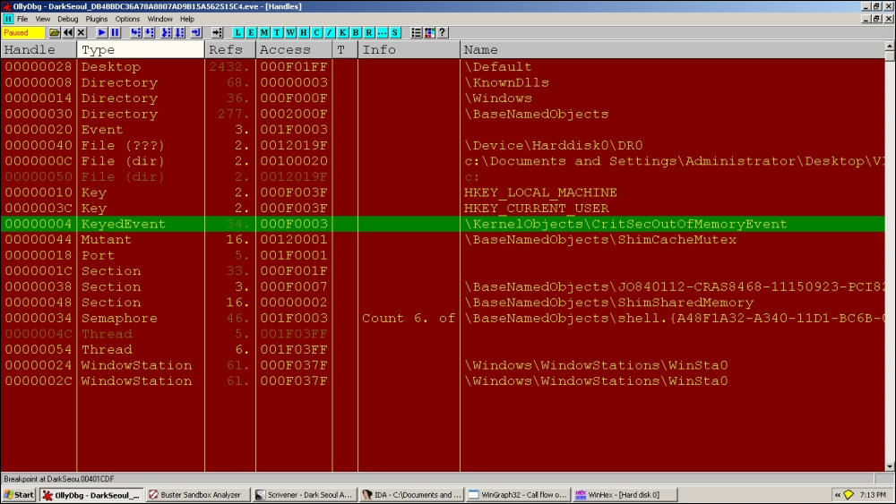This screenshot has height=504, width=896.
Task: Open Memory map (M) window
Action: [x=264, y=32]
